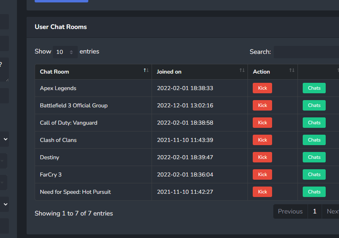Image resolution: width=339 pixels, height=238 pixels.
Task: Kick the user from Clash of Clans
Action: coord(262,140)
